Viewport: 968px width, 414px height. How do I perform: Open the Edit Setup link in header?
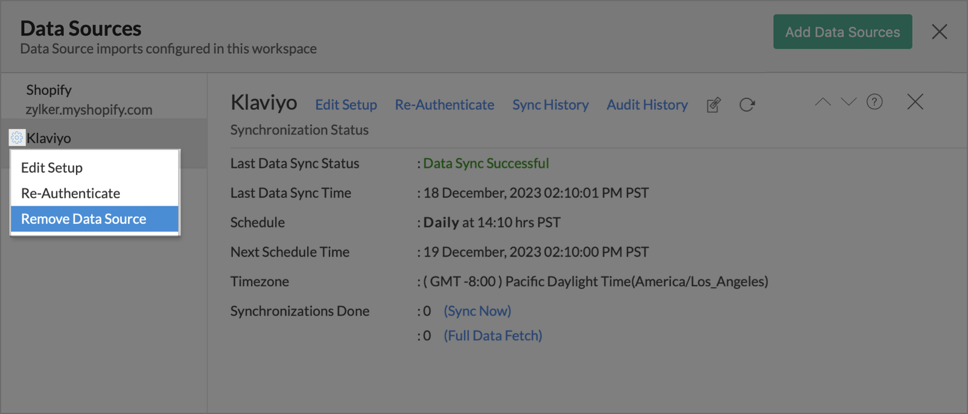(x=346, y=105)
